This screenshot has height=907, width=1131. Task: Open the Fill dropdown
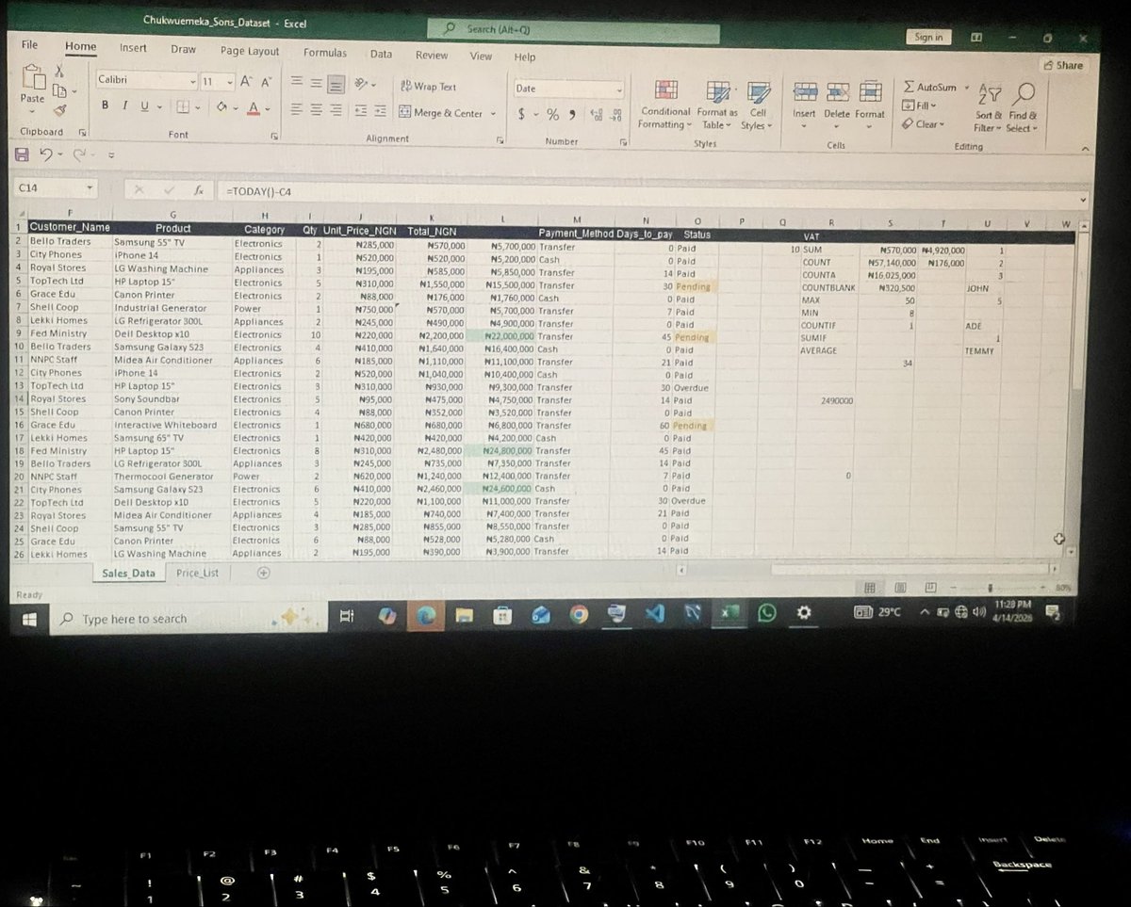pos(918,105)
